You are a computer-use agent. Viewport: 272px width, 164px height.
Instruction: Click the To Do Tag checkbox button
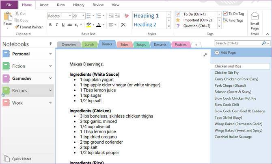click(233, 13)
